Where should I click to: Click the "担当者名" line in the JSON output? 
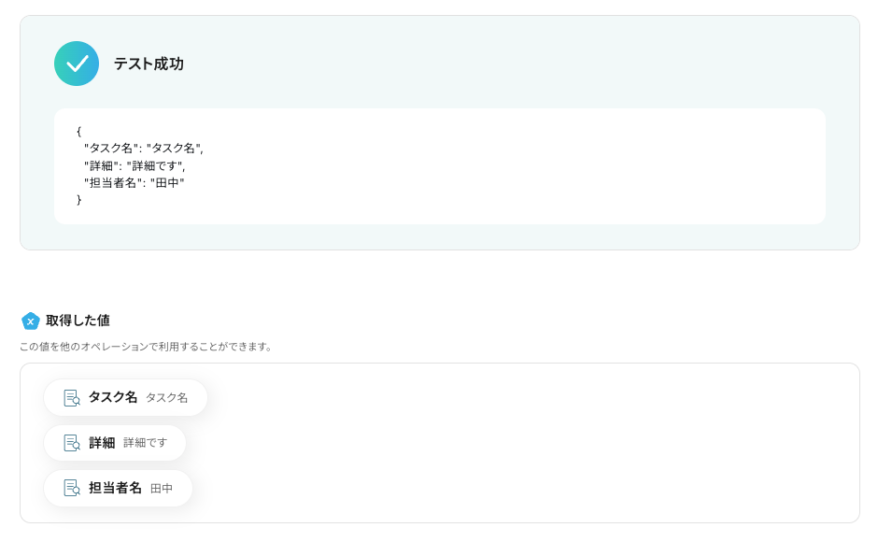134,183
